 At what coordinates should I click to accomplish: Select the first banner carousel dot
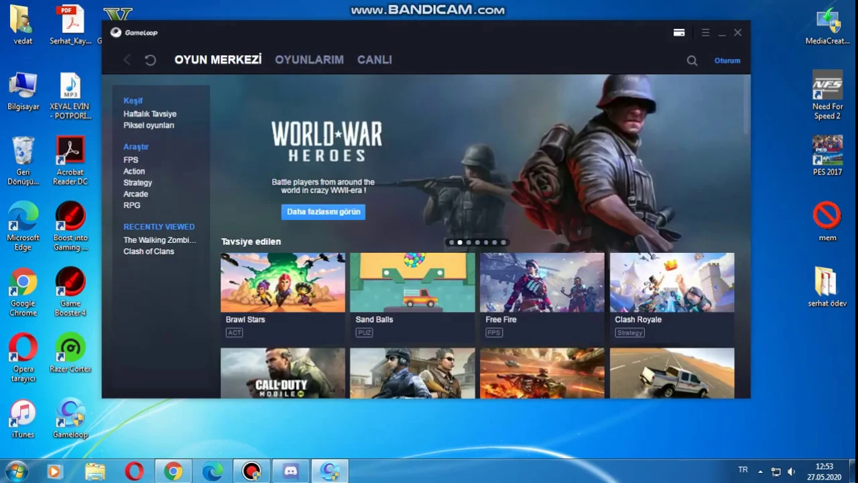click(451, 243)
